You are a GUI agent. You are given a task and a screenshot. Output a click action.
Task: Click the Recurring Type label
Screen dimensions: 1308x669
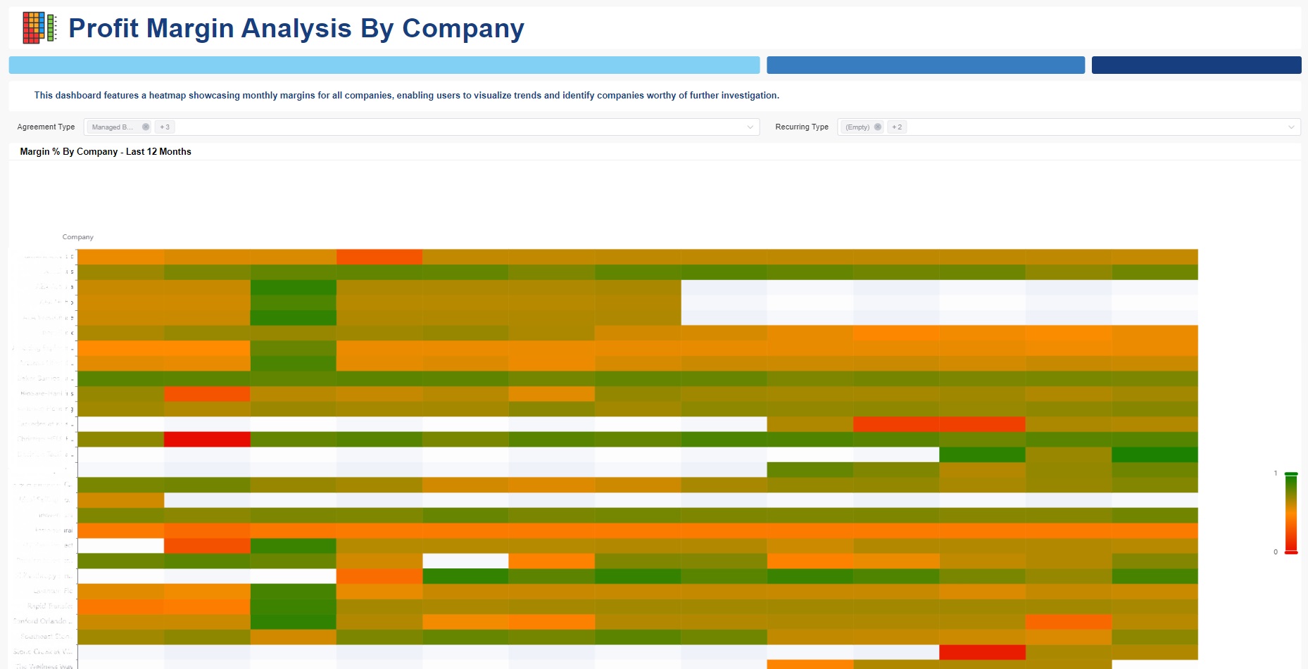pyautogui.click(x=802, y=127)
